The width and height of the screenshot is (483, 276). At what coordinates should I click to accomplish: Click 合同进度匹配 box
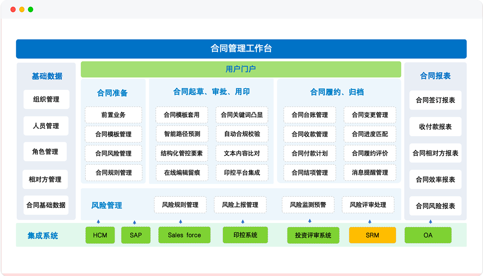click(x=370, y=134)
